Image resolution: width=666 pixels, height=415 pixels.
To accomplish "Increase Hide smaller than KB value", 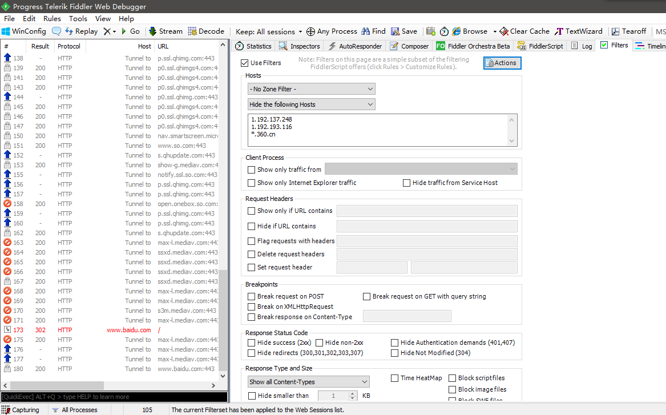I will point(353,393).
